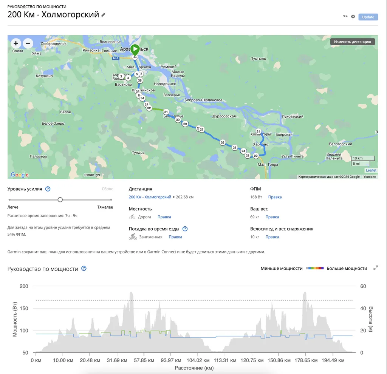Click Правка next to 168 Вт ФПМ
387x374 pixels.
[275, 197]
